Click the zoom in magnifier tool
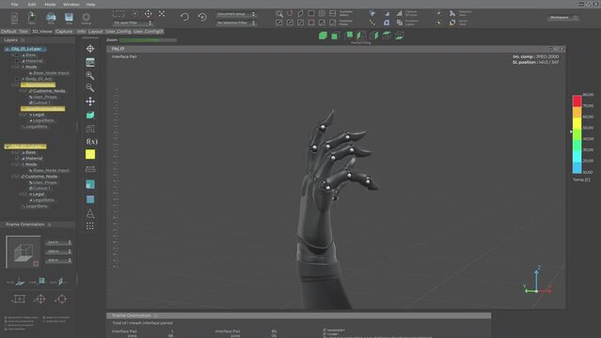 click(90, 75)
